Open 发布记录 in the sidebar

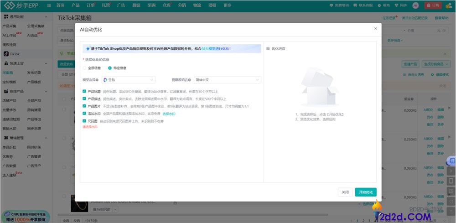click(x=34, y=73)
